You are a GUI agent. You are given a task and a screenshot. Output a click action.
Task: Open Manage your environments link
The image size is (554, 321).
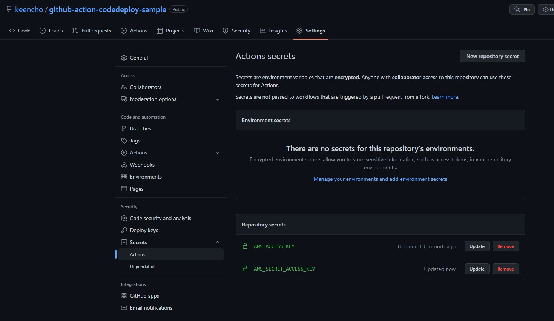[x=380, y=179]
